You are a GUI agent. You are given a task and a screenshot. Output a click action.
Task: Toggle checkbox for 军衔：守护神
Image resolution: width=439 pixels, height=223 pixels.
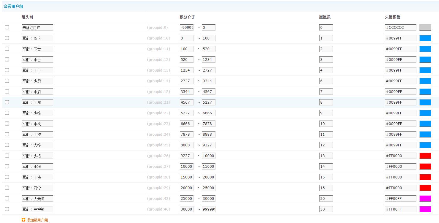point(7,209)
